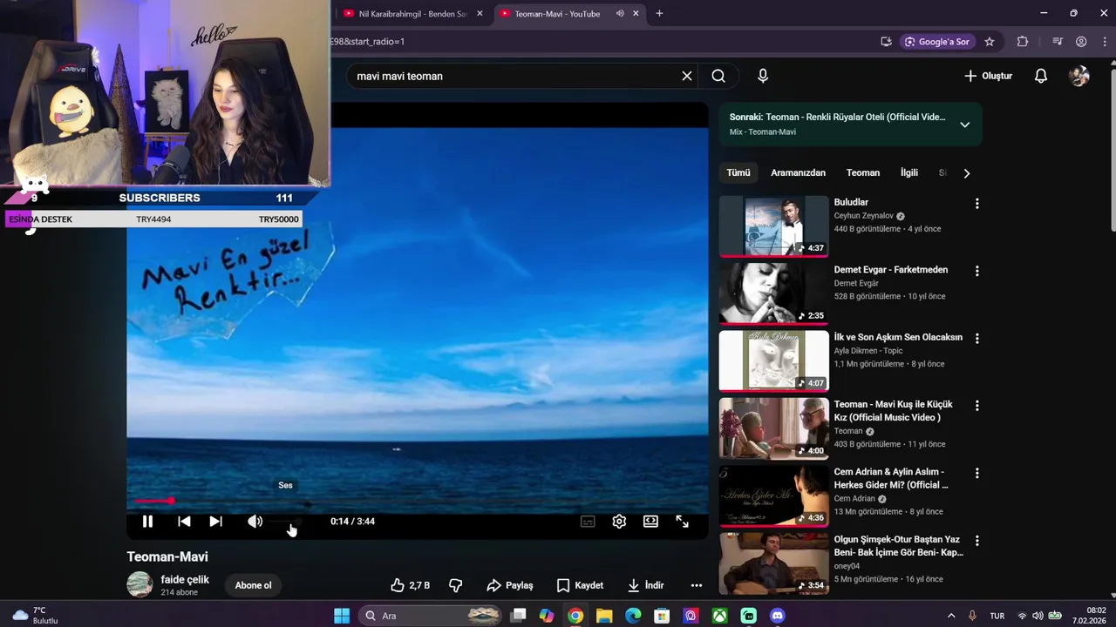Open the Chrome extensions puzzle icon
The height and width of the screenshot is (627, 1116).
pyautogui.click(x=1023, y=41)
